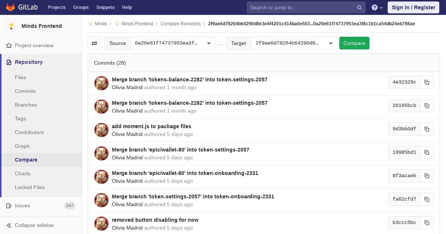This screenshot has width=446, height=234.
Task: Open the Source revision dropdown
Action: pyautogui.click(x=173, y=43)
